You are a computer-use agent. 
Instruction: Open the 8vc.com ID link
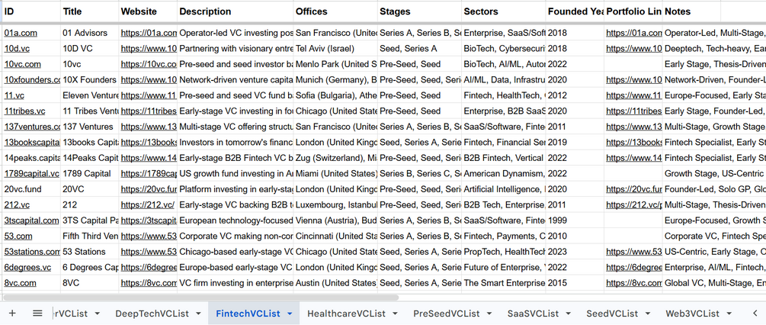point(20,283)
